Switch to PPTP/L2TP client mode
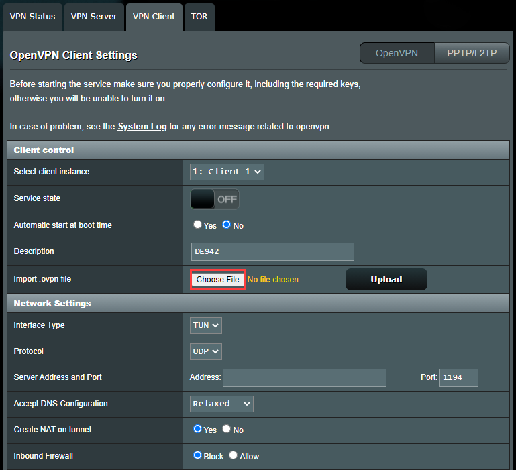Screen dimensions: 516x470 click(472, 53)
